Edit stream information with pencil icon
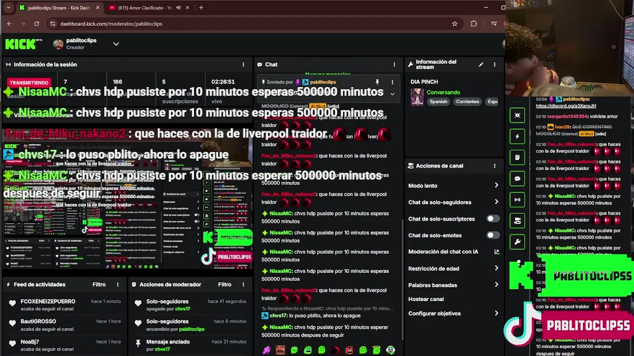 point(480,65)
